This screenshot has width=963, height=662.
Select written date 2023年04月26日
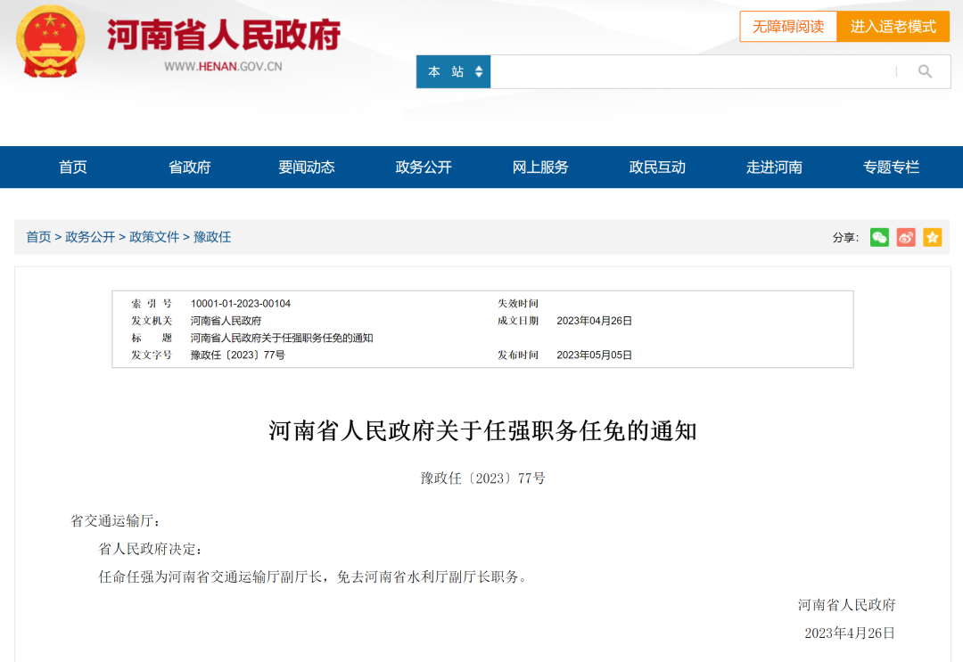click(594, 321)
